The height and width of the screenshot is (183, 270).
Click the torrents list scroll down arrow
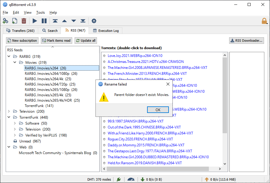pyautogui.click(x=225, y=164)
